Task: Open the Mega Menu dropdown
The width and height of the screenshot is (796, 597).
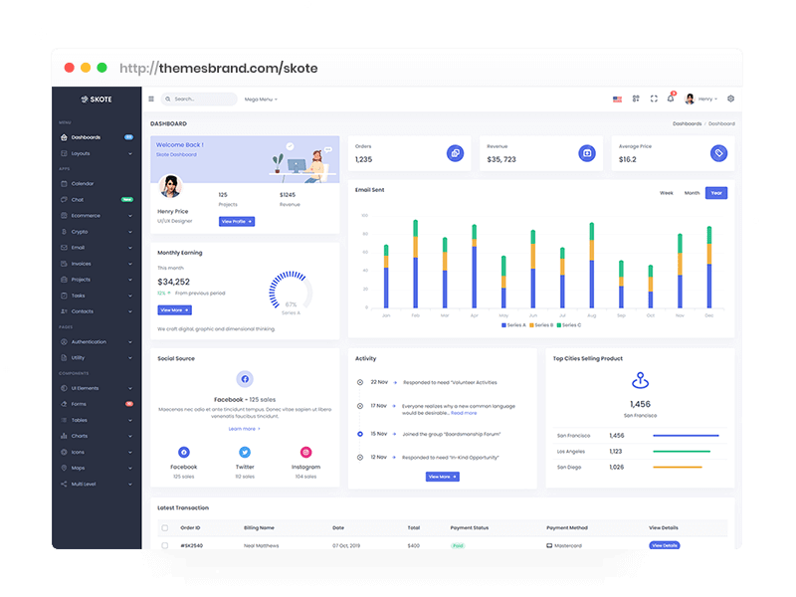Action: click(261, 99)
